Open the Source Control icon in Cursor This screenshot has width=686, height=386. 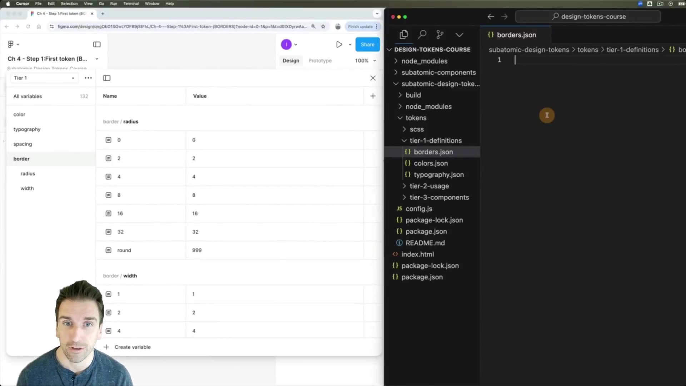coord(440,35)
